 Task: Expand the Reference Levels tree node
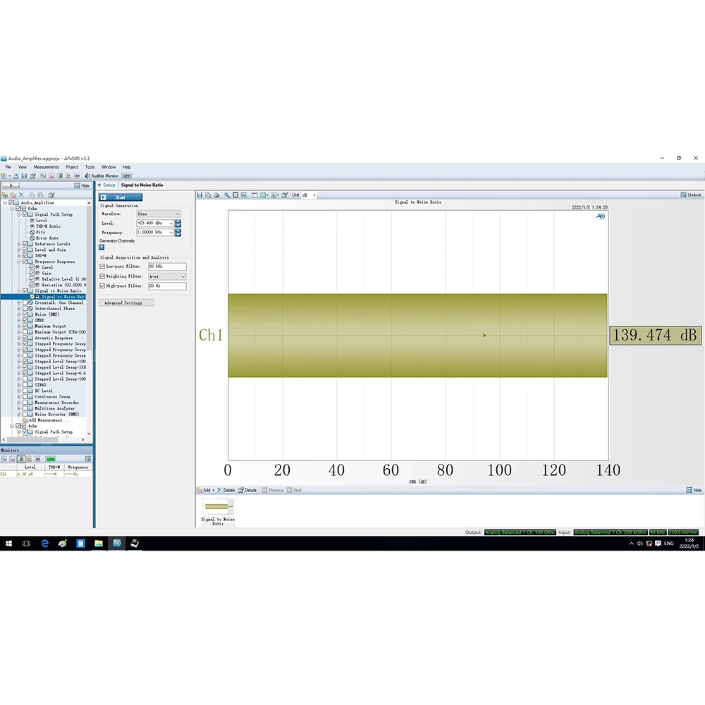point(19,244)
